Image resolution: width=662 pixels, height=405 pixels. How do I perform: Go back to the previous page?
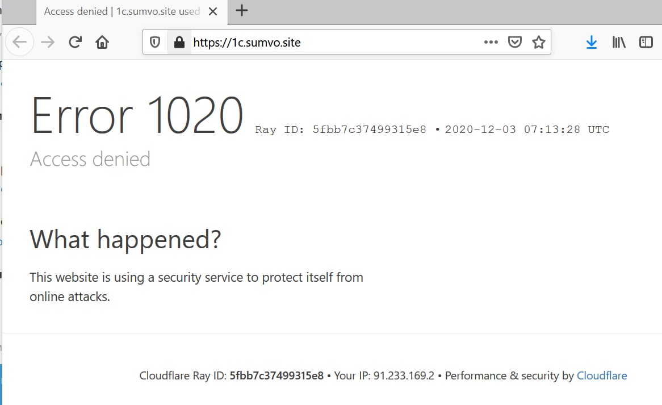[20, 42]
